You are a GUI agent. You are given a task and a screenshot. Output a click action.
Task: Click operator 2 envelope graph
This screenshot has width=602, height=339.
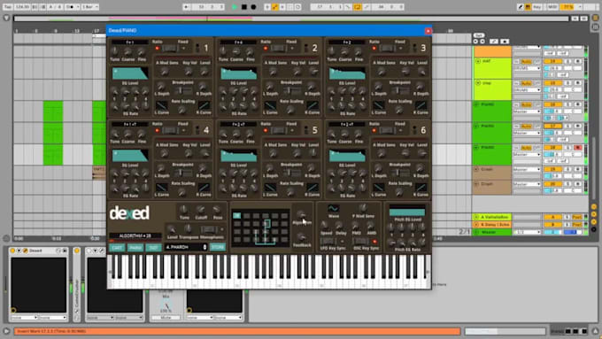(238, 73)
